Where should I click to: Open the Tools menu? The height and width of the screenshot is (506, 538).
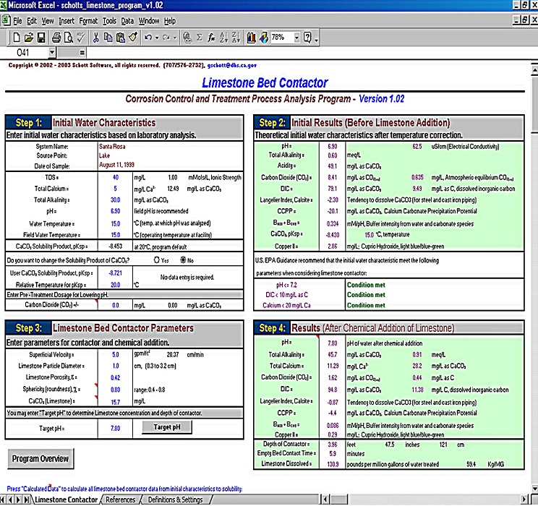point(109,21)
